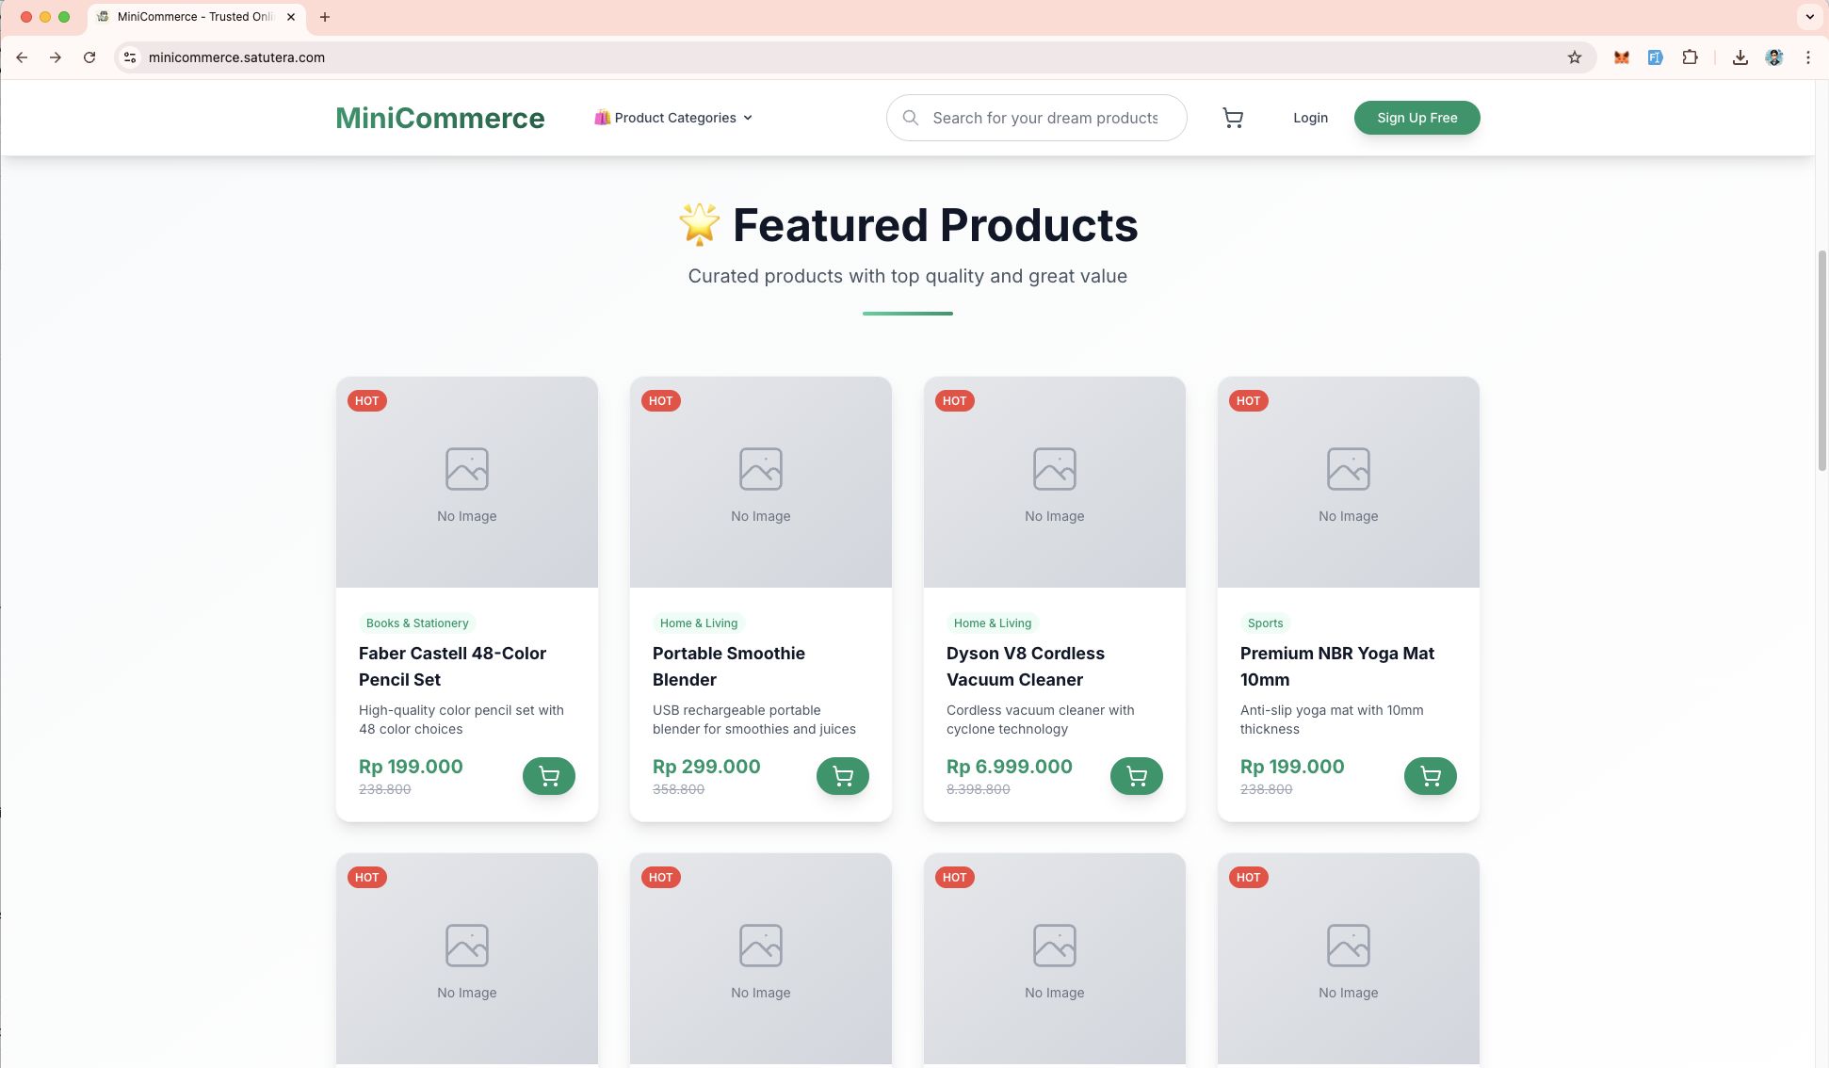This screenshot has height=1068, width=1829.
Task: Open browser downloads icon
Action: (1740, 57)
